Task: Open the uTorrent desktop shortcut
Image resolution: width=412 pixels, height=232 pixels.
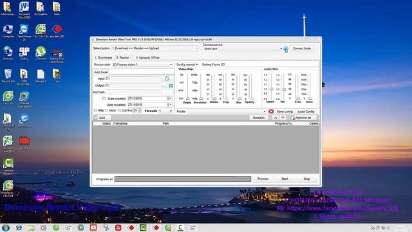Action: (x=41, y=53)
